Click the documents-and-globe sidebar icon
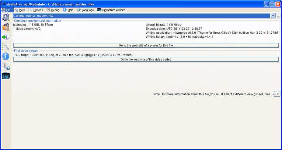This screenshot has width=282, height=150. tap(6, 66)
